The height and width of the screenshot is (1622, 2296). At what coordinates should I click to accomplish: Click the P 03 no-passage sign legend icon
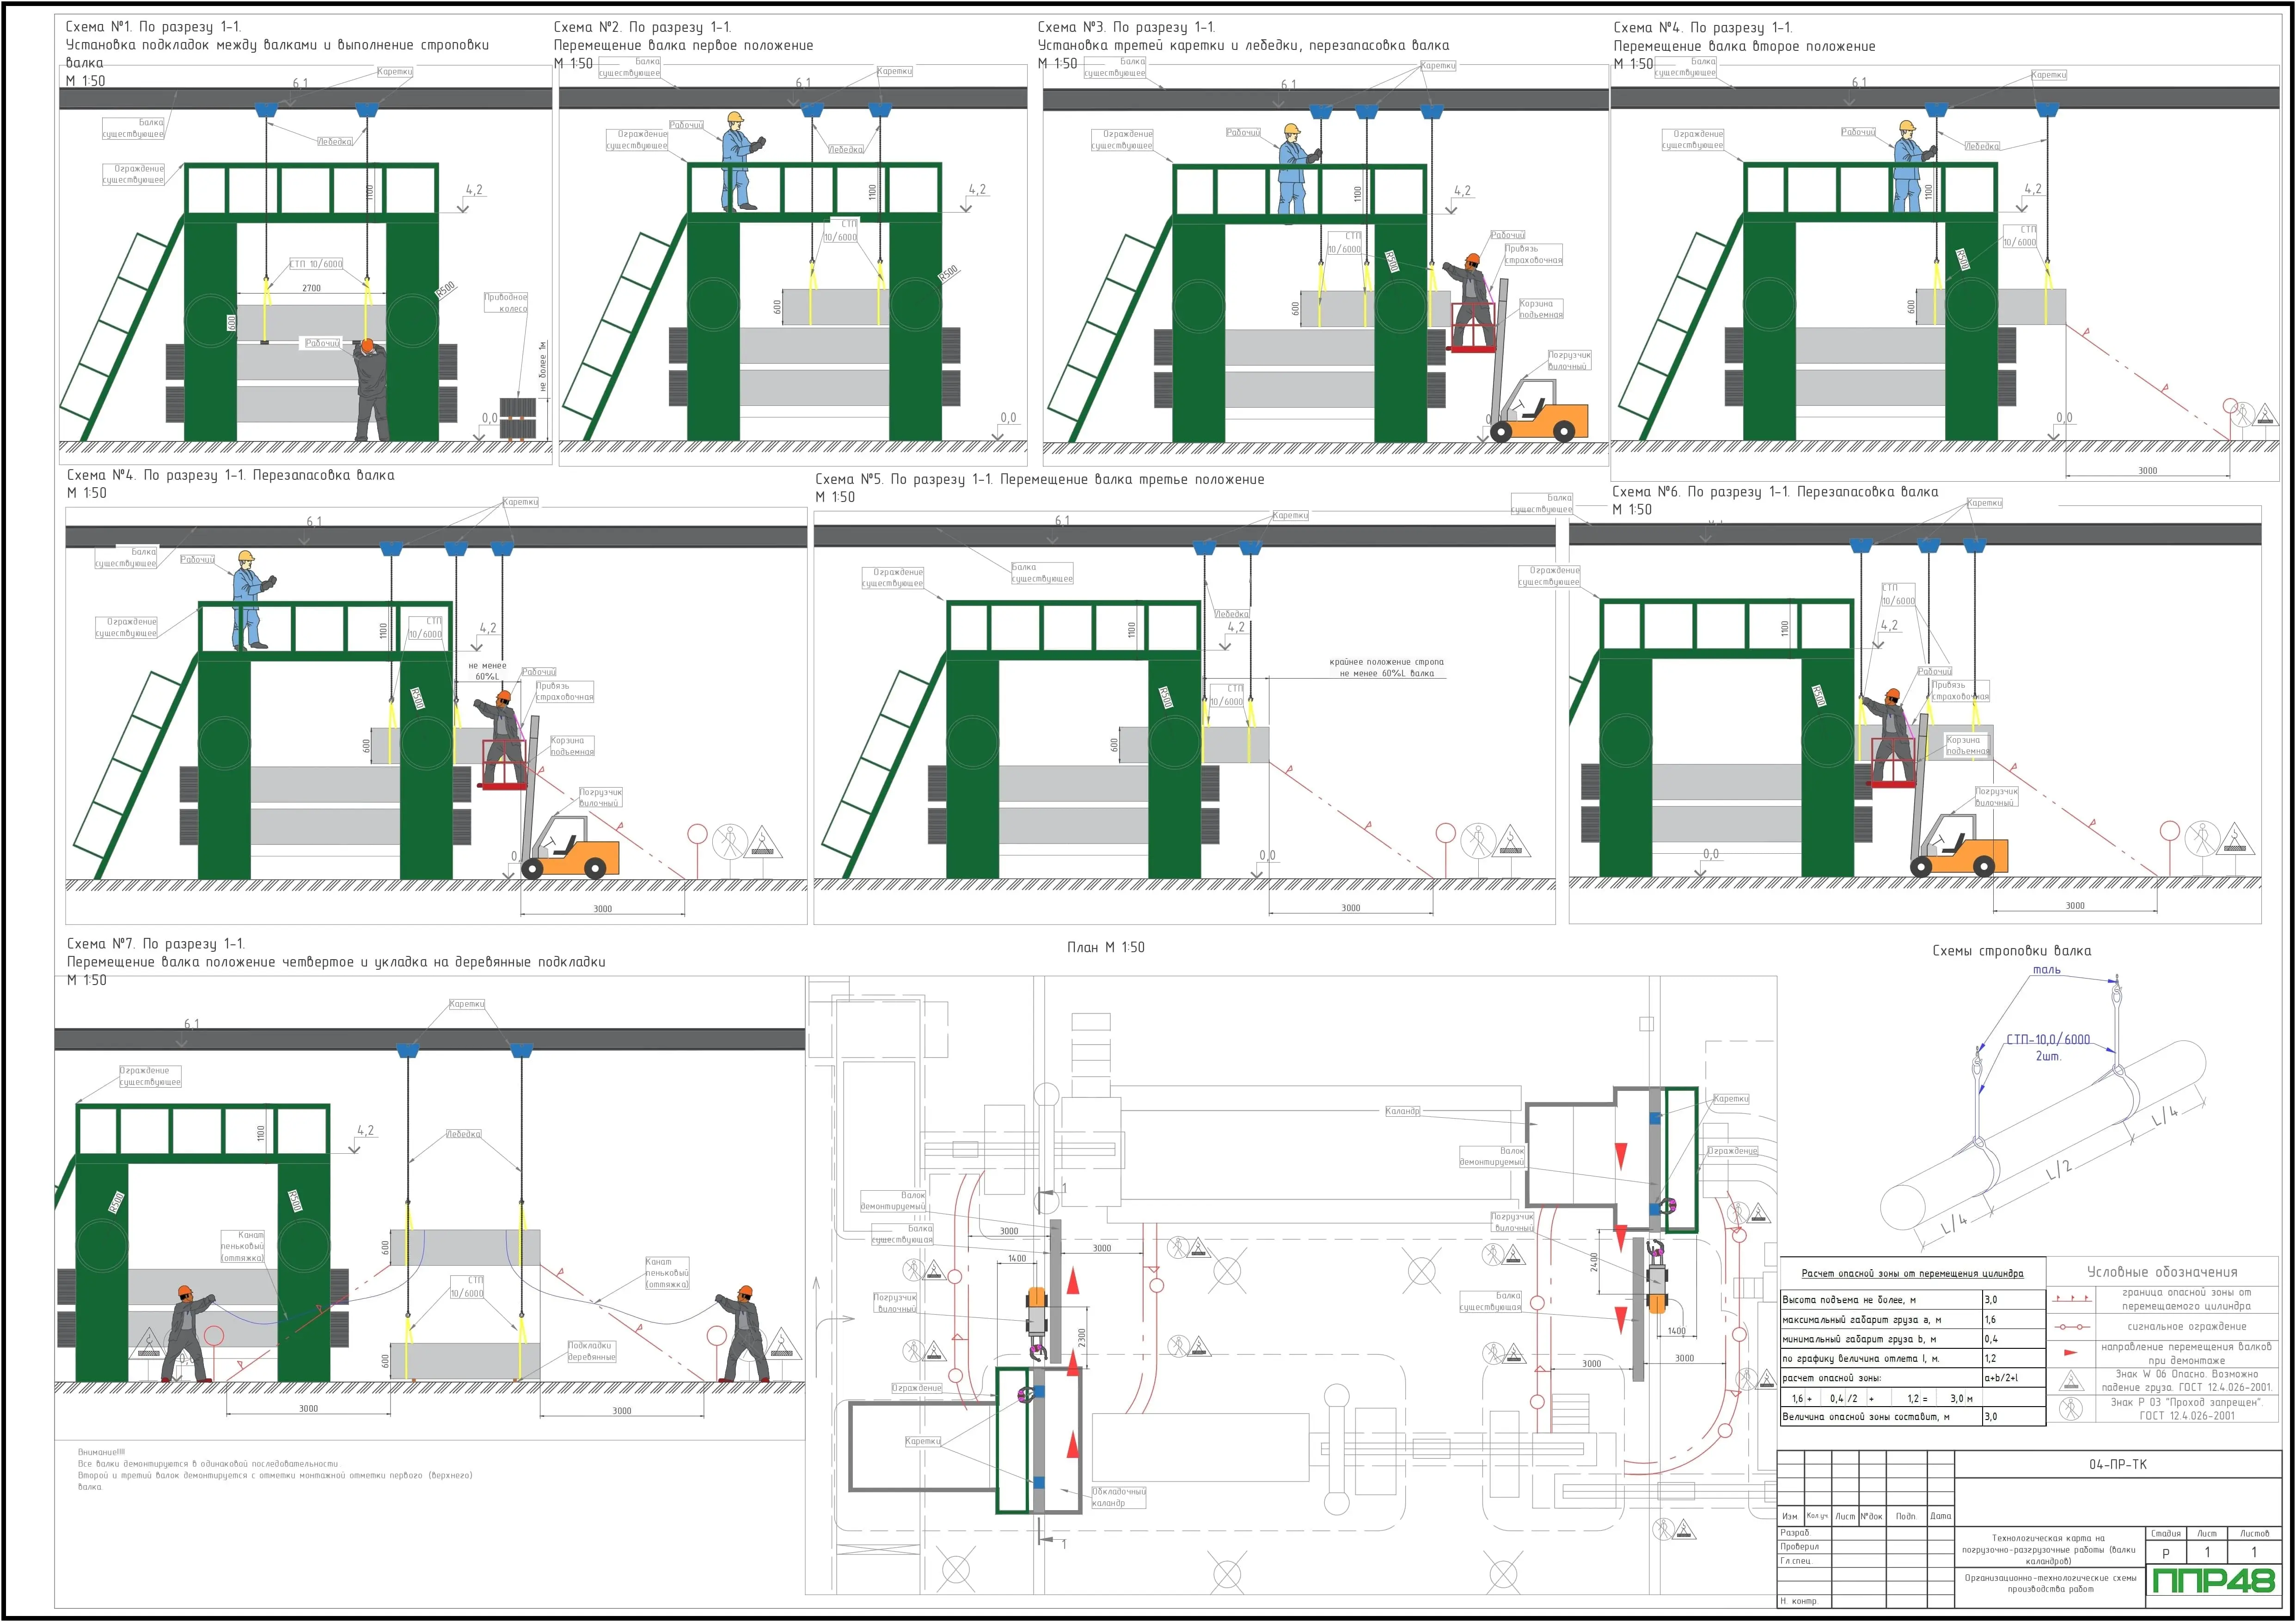[2071, 1409]
